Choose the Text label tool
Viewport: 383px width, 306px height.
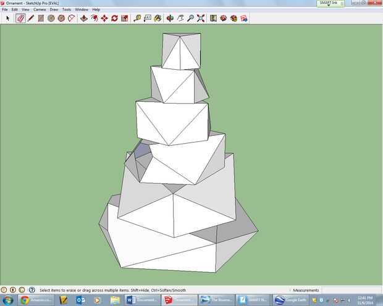click(148, 19)
